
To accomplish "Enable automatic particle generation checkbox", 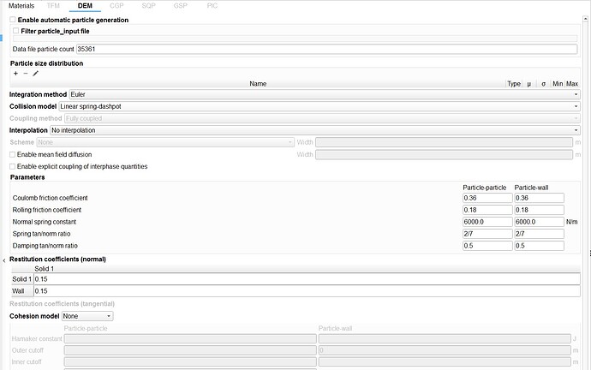I will coord(13,20).
